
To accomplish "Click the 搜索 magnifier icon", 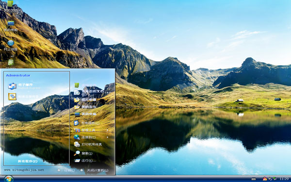I will coord(77,153).
